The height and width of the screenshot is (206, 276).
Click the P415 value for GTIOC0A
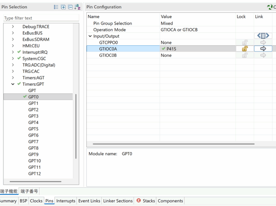click(171, 49)
